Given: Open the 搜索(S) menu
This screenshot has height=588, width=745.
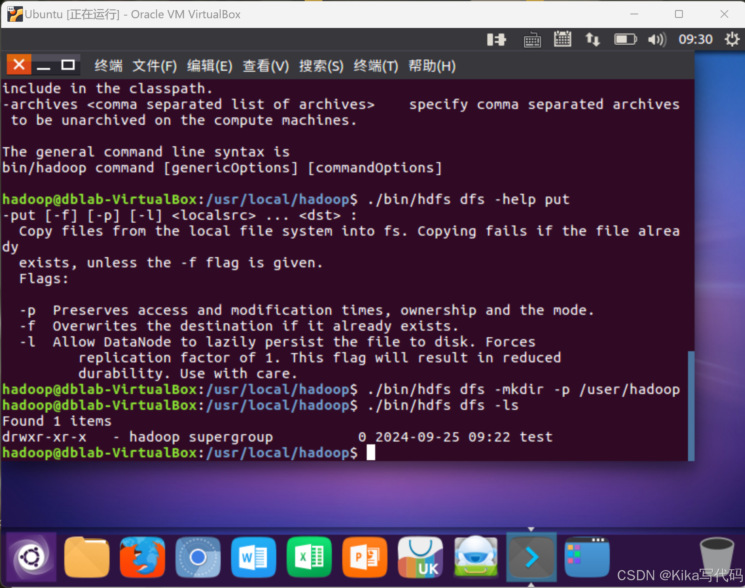Looking at the screenshot, I should (x=321, y=66).
